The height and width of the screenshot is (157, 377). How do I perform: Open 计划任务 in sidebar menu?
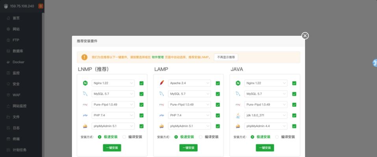(x=19, y=150)
